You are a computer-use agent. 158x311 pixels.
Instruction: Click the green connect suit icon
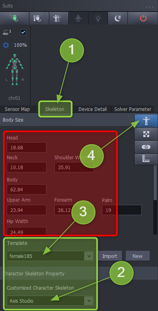click(x=15, y=18)
